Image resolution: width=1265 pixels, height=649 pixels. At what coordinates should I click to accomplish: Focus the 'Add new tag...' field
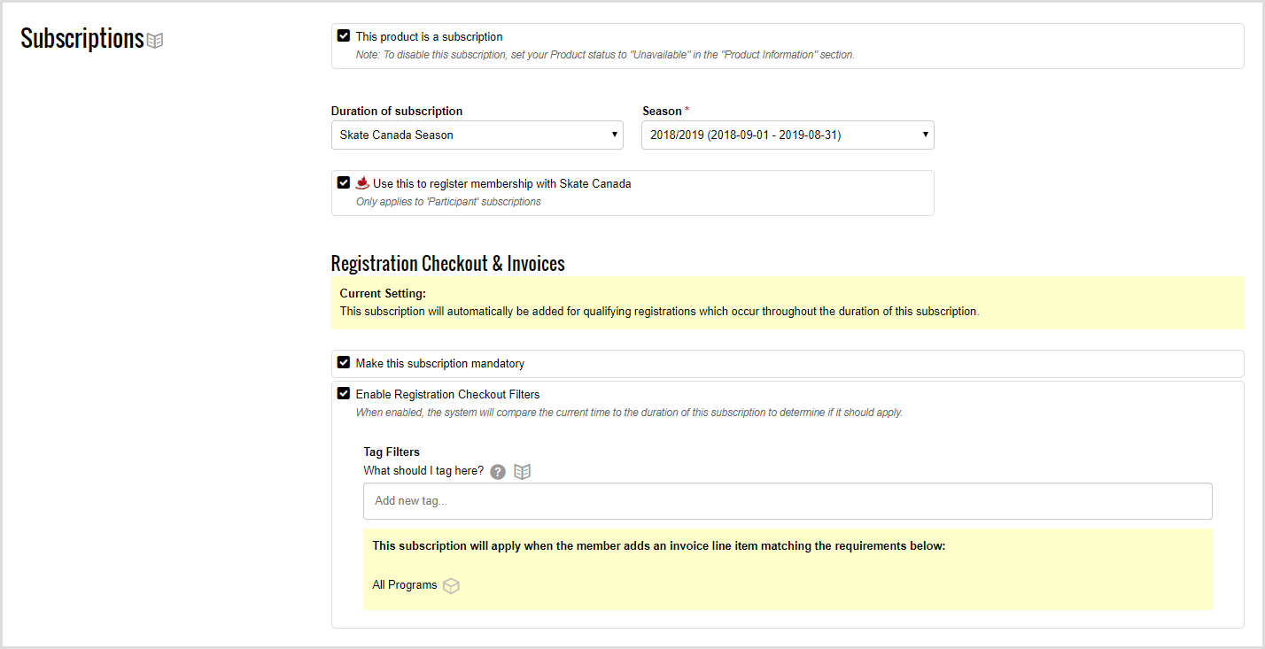tap(787, 501)
